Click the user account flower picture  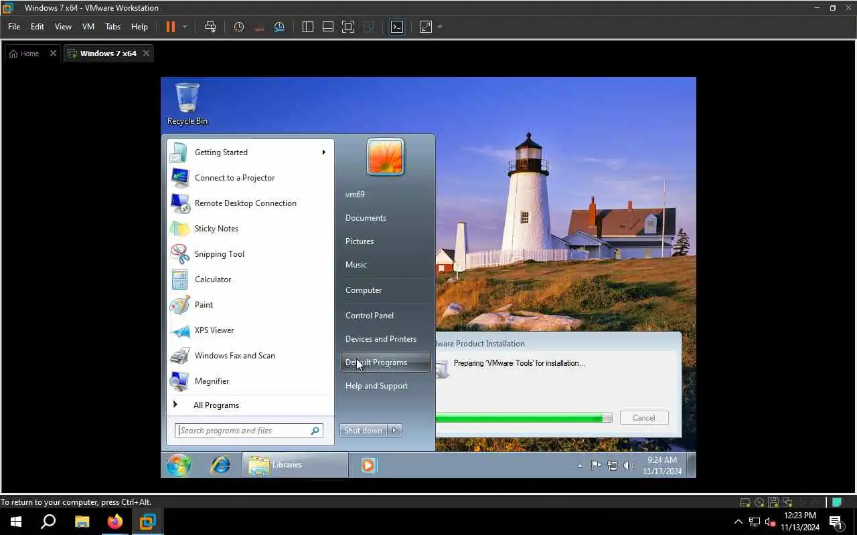tap(386, 157)
